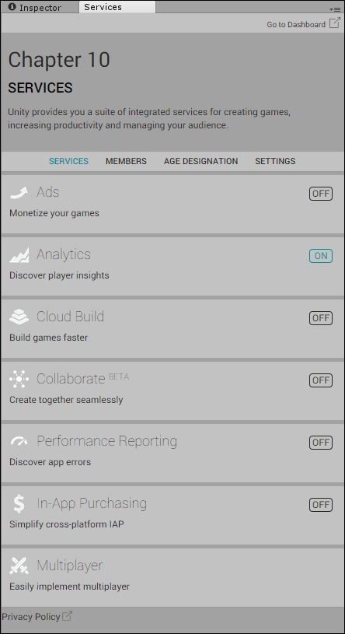345x634 pixels.
Task: Click the Cloud Build layers icon
Action: pyautogui.click(x=19, y=317)
